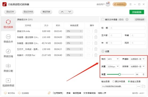Increase volume value with stepper arrows
Image resolution: width=148 pixels, height=97 pixels.
(x=143, y=74)
